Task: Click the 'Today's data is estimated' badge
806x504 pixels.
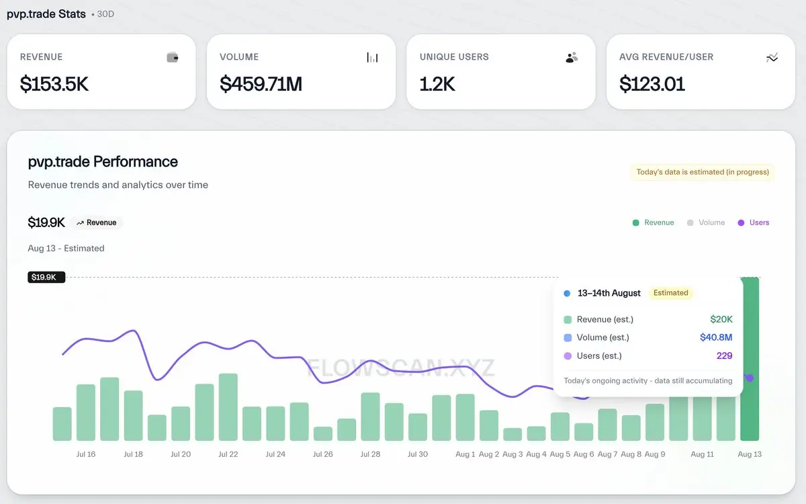Action: tap(703, 172)
